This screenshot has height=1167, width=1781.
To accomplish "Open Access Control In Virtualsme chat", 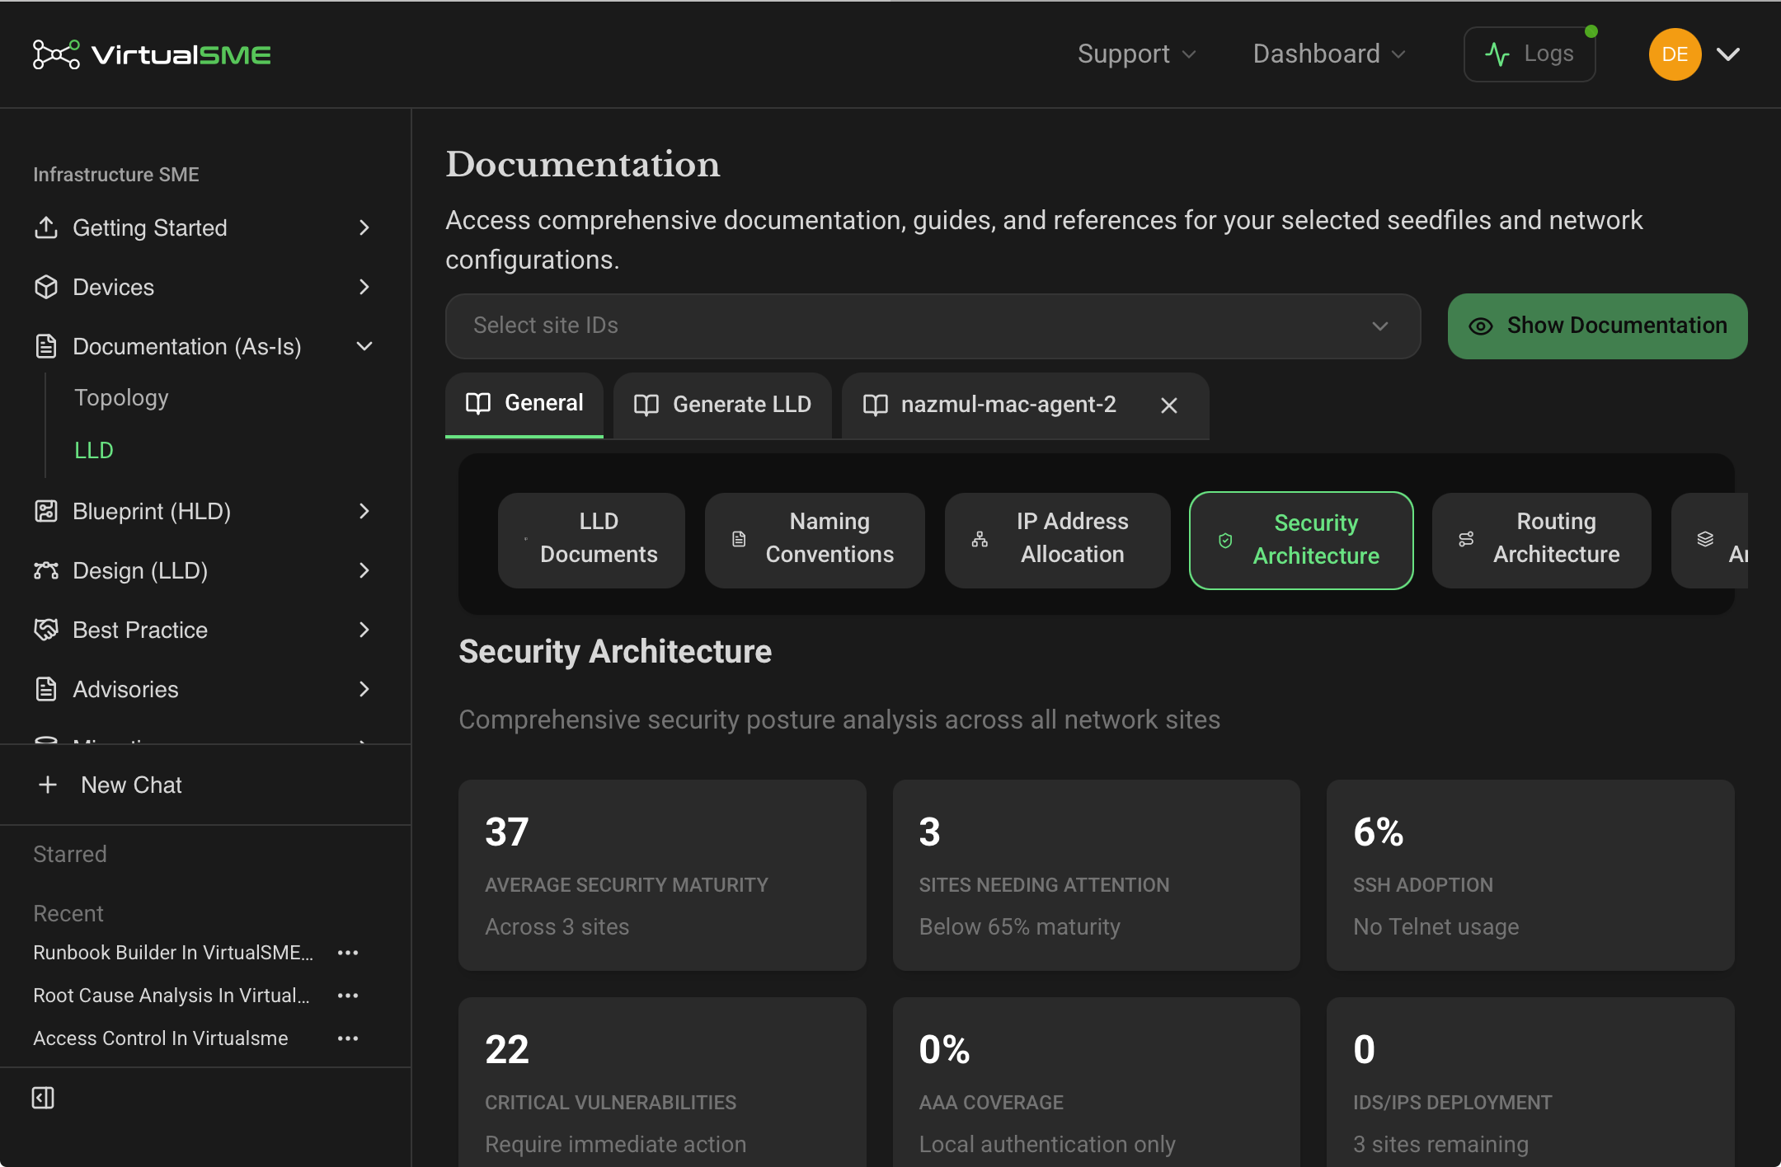I will (161, 1038).
